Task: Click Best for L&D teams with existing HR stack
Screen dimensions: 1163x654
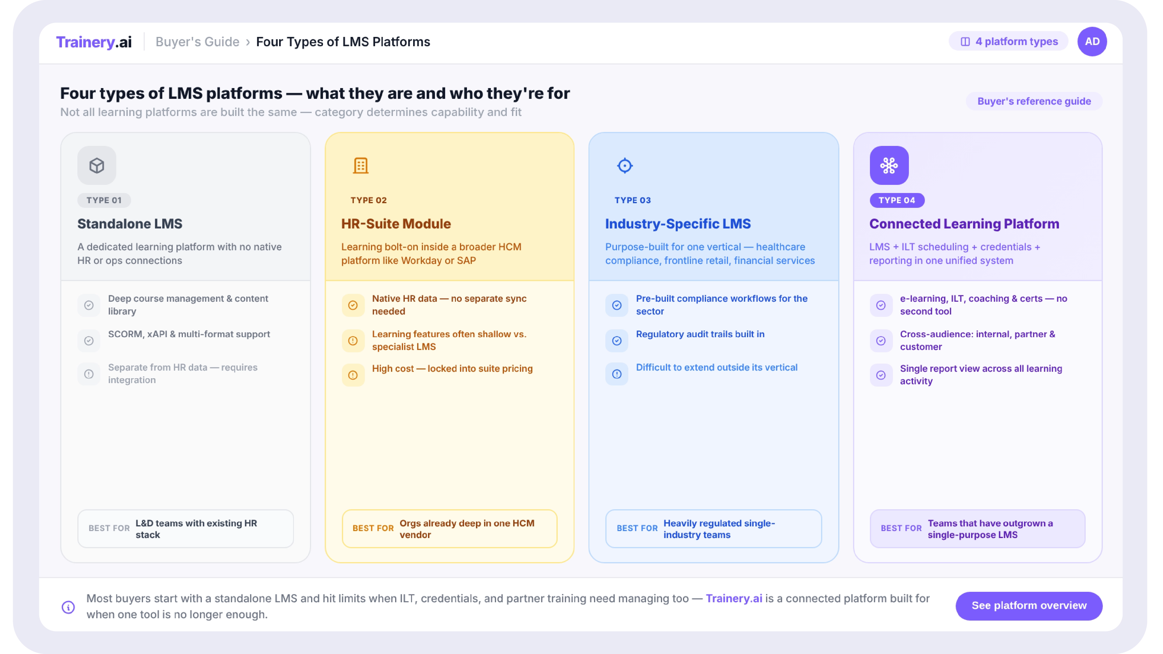Action: click(x=185, y=528)
